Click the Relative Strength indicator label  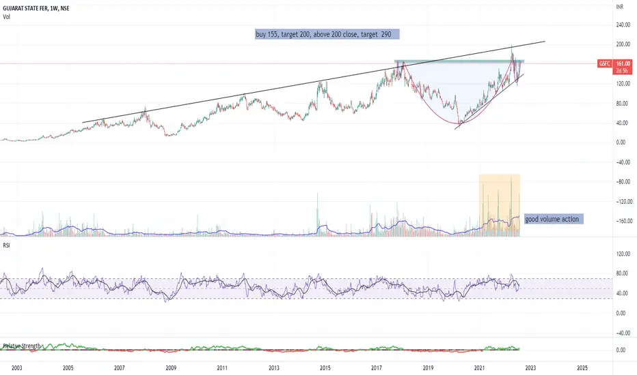(22, 346)
